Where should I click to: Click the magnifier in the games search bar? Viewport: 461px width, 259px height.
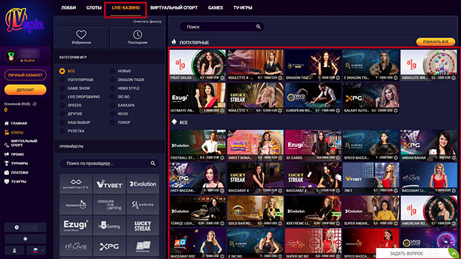258,26
